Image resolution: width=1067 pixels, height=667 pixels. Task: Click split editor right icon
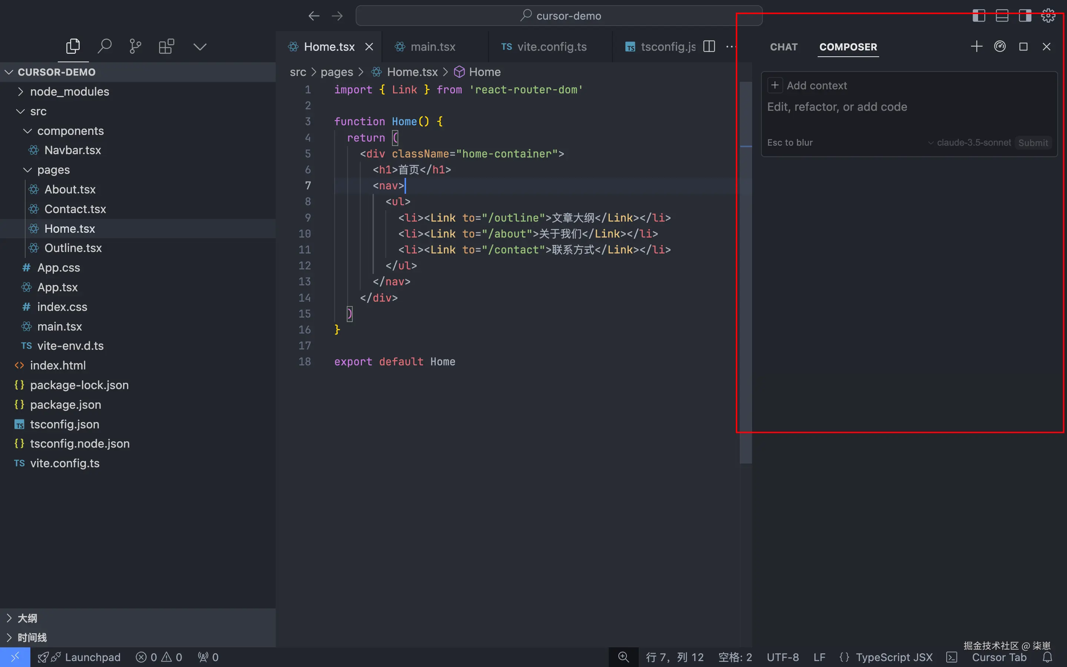click(x=709, y=46)
